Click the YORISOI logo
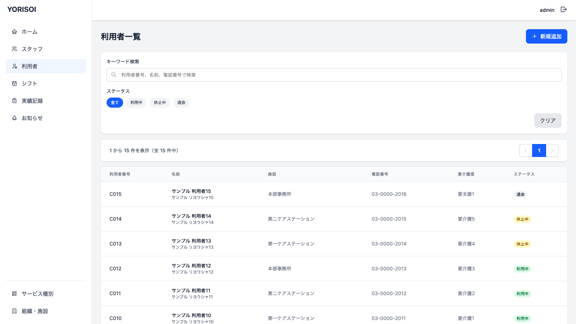Viewport: 576px width, 324px height. (22, 9)
